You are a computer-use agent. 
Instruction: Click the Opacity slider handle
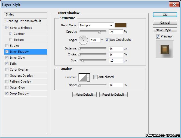pyautogui.click(x=100, y=32)
